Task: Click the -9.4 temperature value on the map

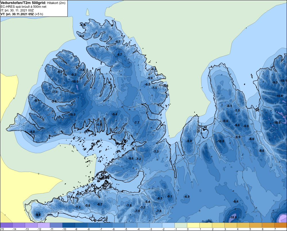Action: [115, 114]
